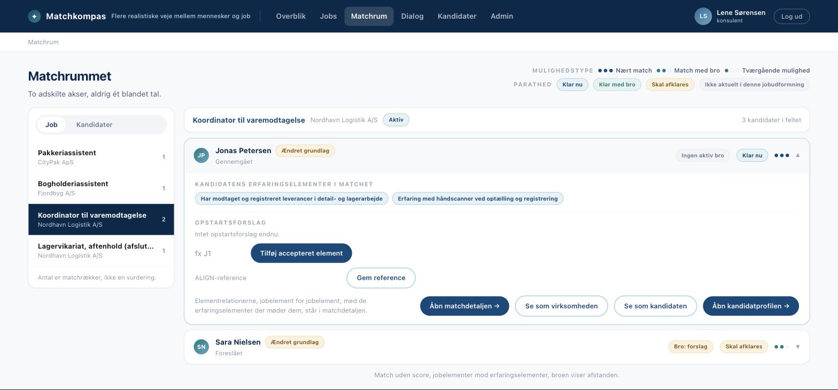Click Se som virksomheden
The width and height of the screenshot is (838, 390).
(561, 306)
